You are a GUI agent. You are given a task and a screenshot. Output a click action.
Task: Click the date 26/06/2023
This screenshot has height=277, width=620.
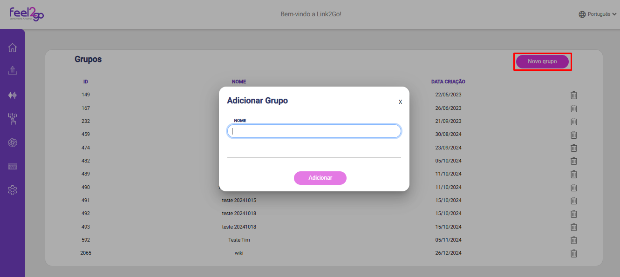pos(448,108)
